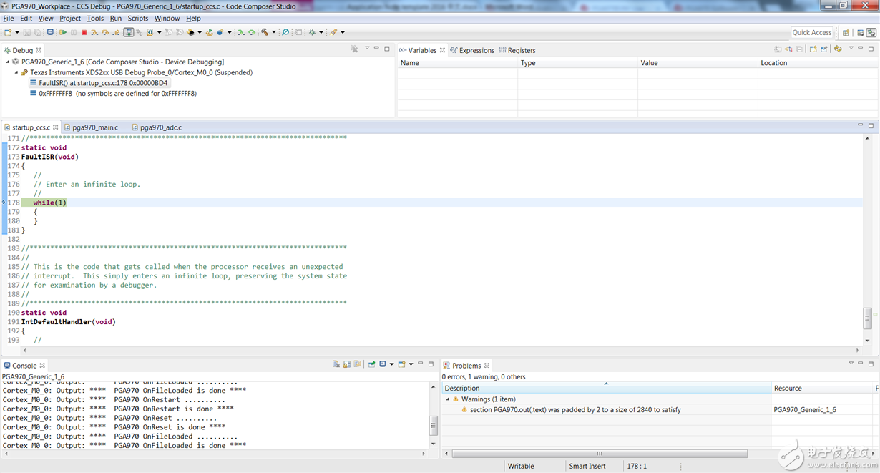
Task: Click the Resume (green play) toolbar icon
Action: click(x=63, y=32)
